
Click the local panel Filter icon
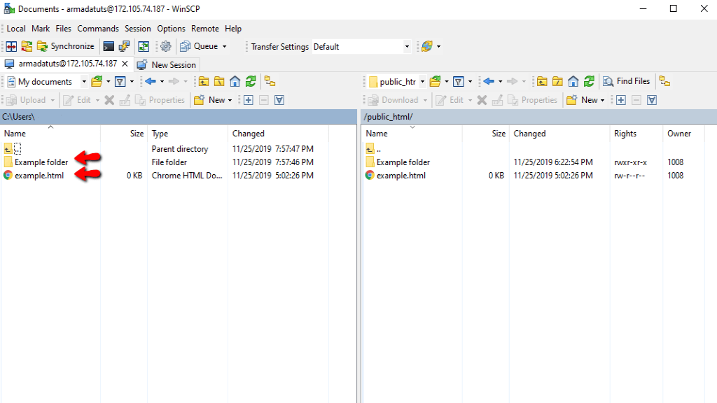[x=120, y=82]
